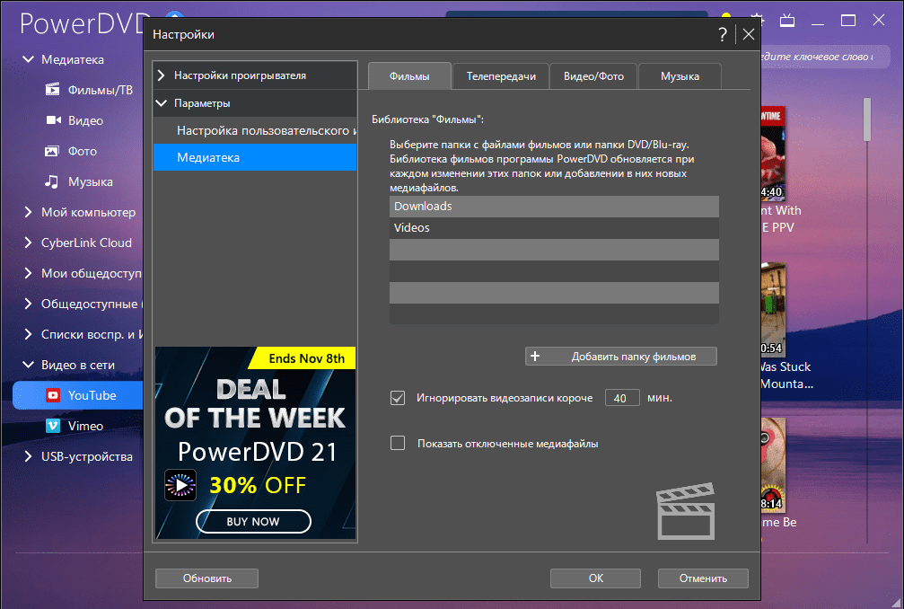Click BUY NOW in the ad banner
Image resolution: width=904 pixels, height=609 pixels.
[x=253, y=521]
